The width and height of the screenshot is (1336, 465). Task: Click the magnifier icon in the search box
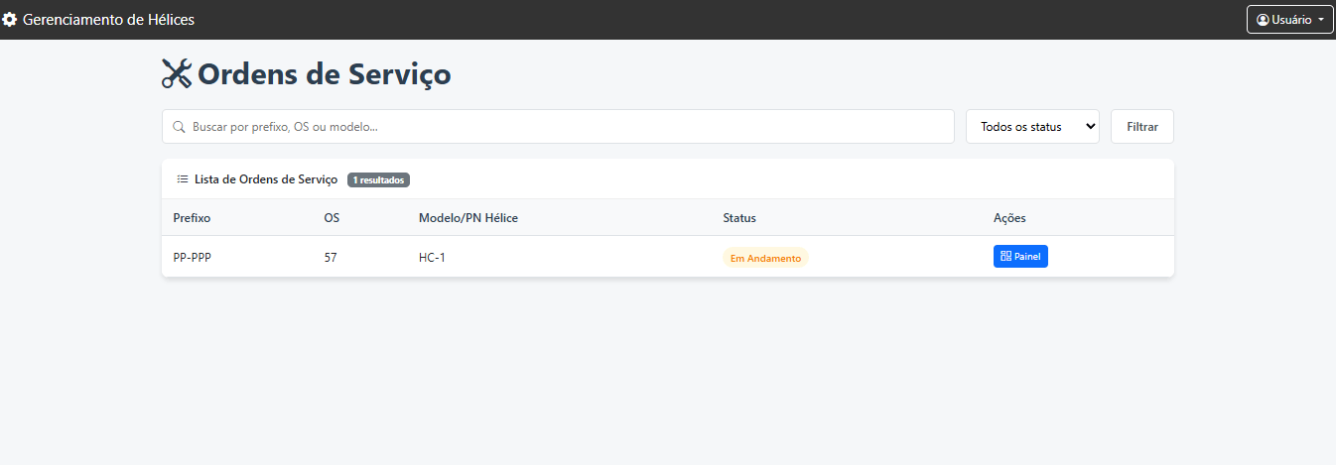179,127
